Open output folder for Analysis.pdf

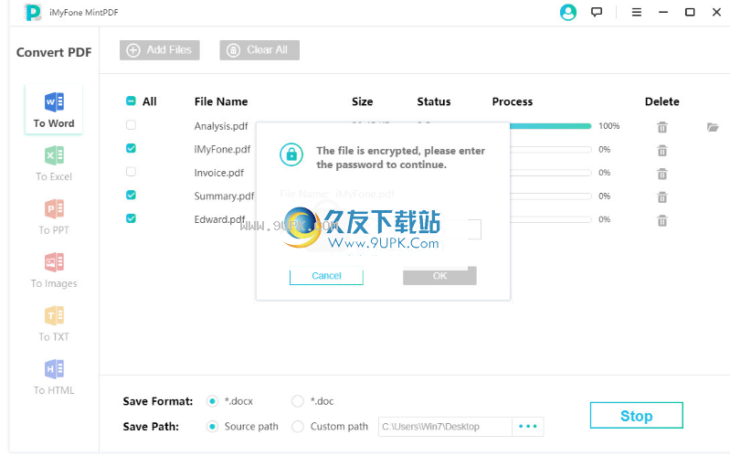[713, 127]
